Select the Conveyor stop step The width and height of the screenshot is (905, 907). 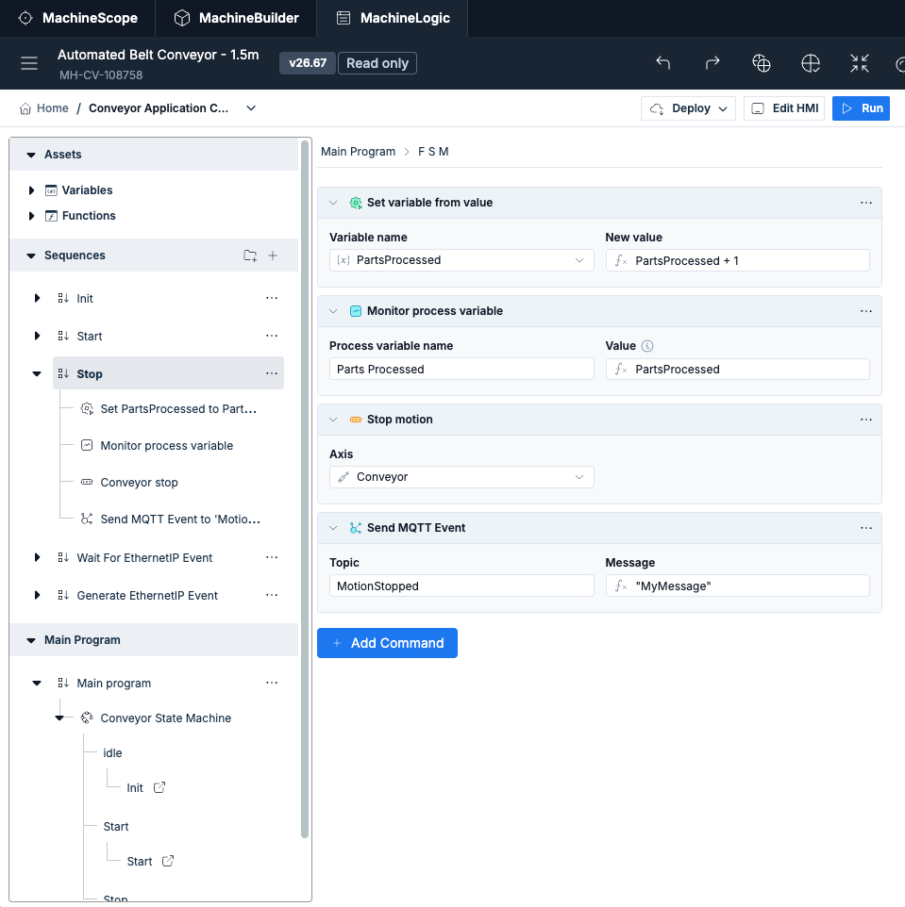coord(139,483)
